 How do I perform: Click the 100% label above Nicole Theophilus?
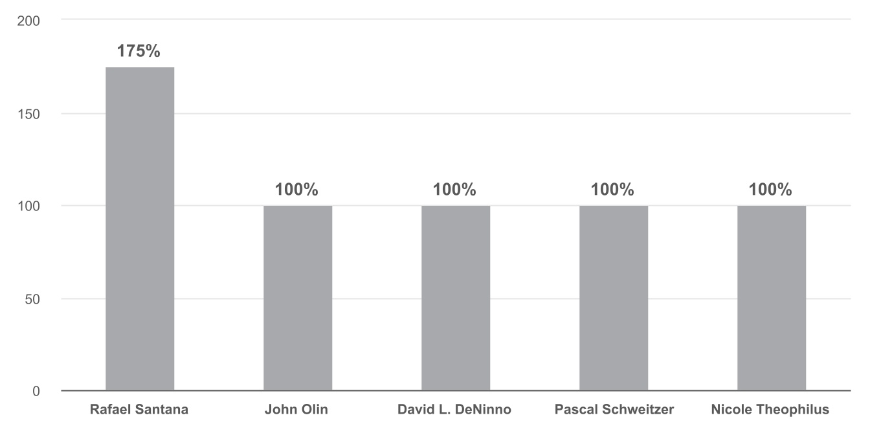770,190
